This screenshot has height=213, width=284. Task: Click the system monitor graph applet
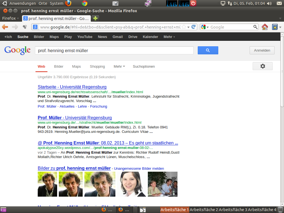(178, 3)
